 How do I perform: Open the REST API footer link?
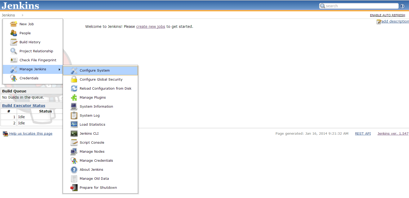tap(363, 134)
